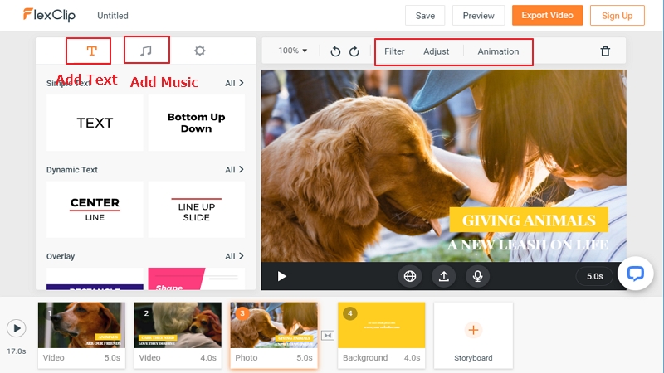Click the upload icon below preview
This screenshot has width=664, height=373.
tap(444, 276)
